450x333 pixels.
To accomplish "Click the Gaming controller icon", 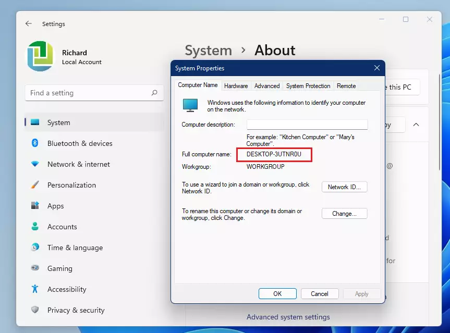I will click(35, 268).
